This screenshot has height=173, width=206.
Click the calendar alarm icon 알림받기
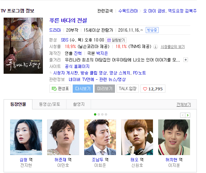coord(109,40)
